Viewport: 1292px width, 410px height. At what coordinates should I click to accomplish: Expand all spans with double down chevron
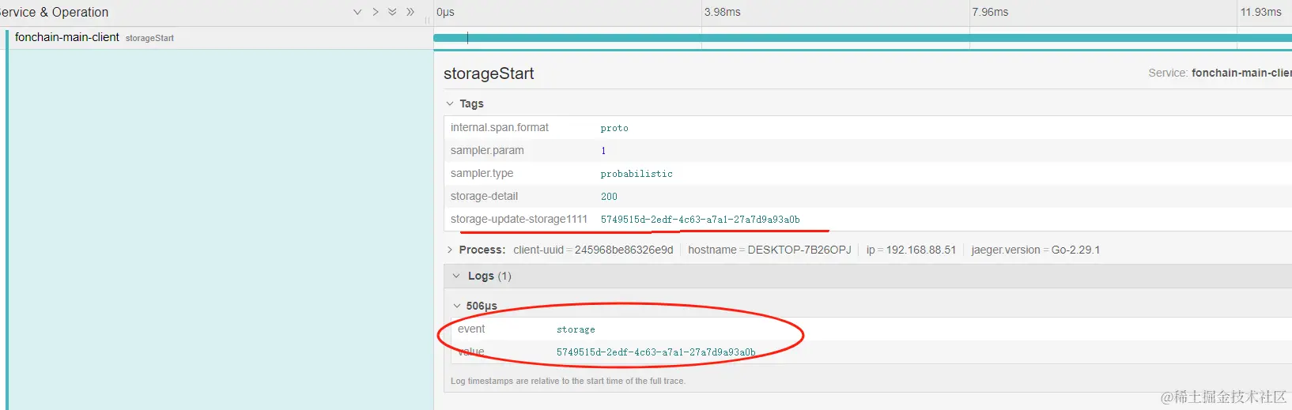[392, 12]
